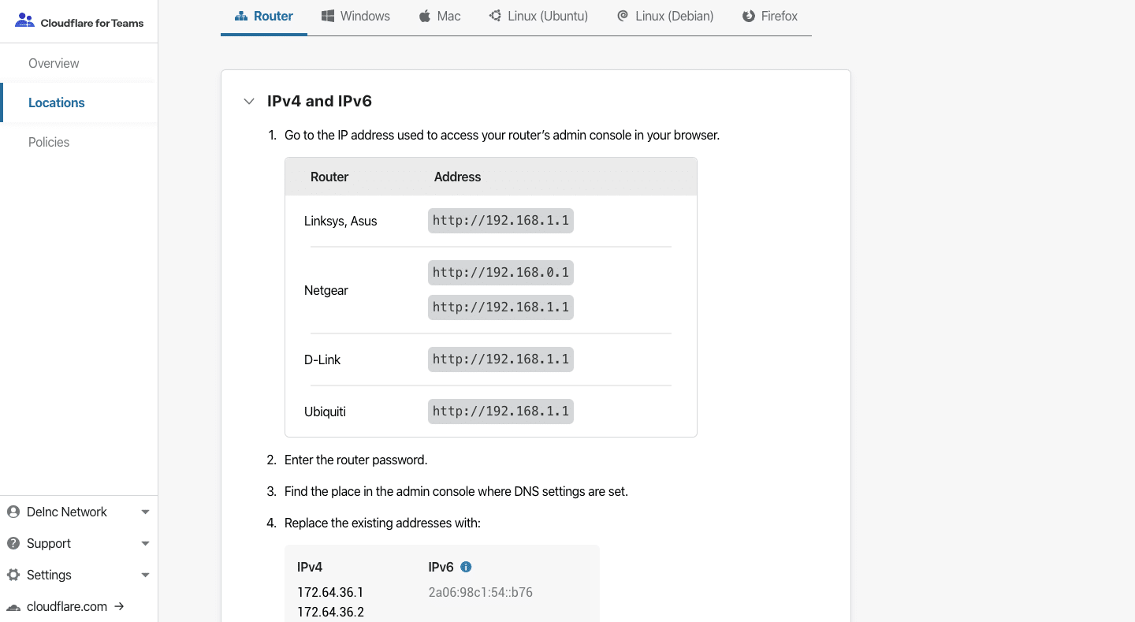Click the Netgear address http://192.168.0.1
This screenshot has height=622, width=1135.
click(501, 273)
